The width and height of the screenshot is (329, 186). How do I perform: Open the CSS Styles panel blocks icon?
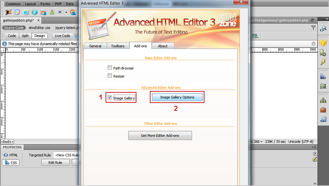[323, 76]
